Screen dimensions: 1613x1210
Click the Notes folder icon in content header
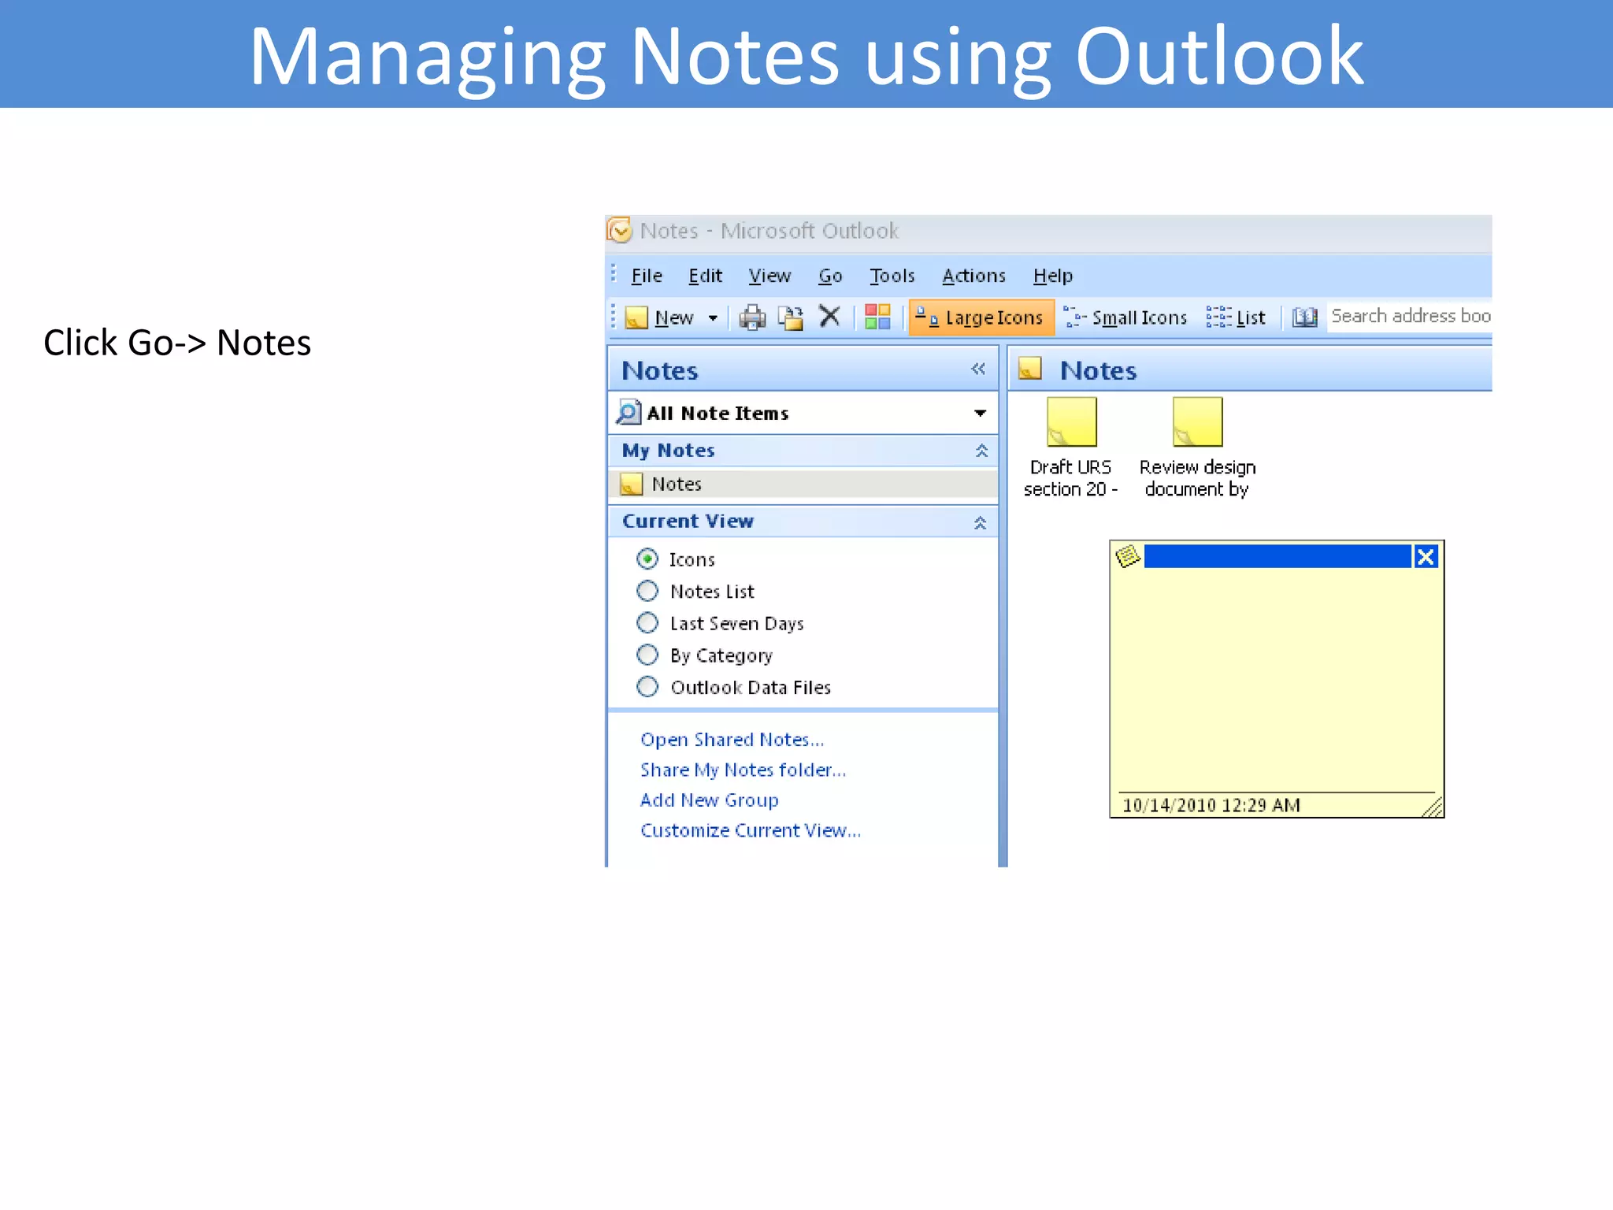(x=1029, y=369)
